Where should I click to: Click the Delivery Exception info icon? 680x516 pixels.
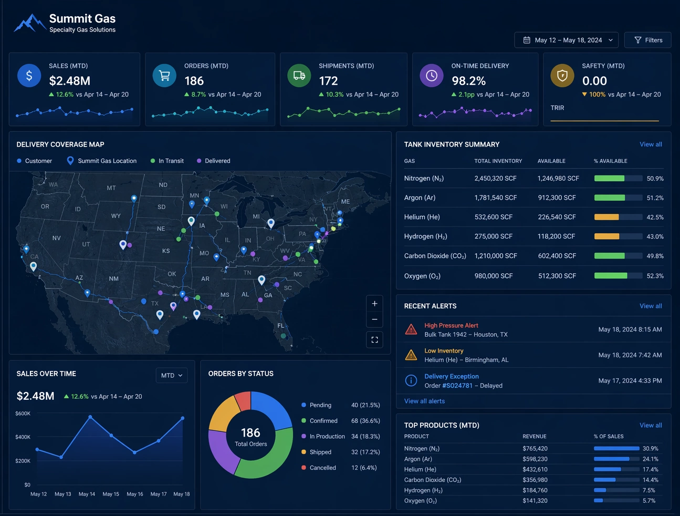(x=411, y=380)
